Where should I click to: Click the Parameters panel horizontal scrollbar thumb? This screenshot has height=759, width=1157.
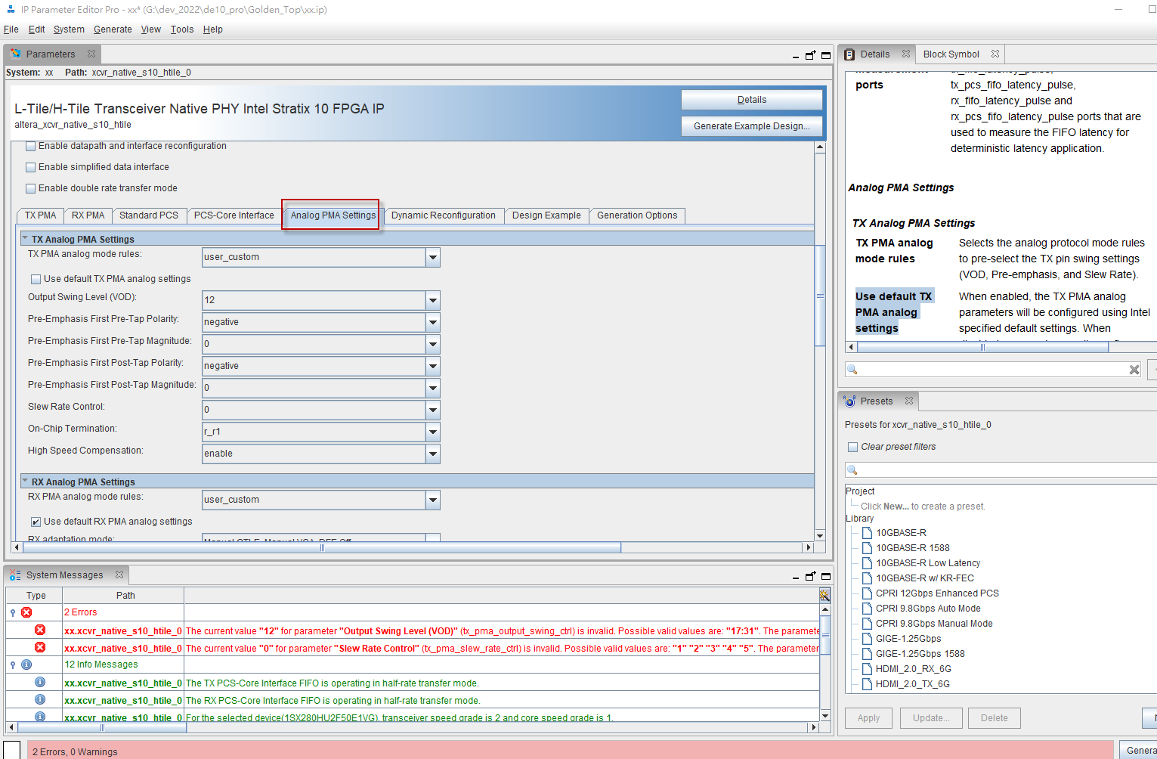(x=322, y=547)
